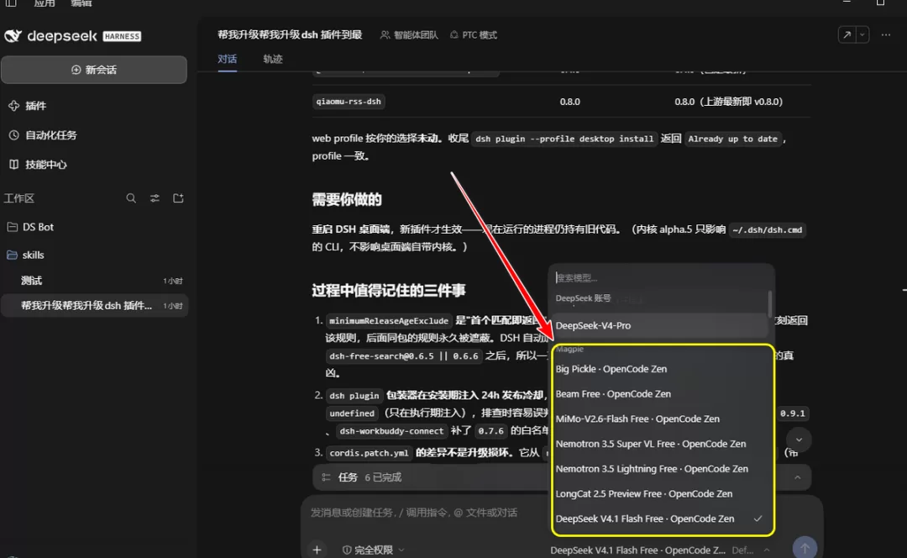The image size is (907, 558).
Task: Open workspace filter settings icon
Action: pos(155,198)
